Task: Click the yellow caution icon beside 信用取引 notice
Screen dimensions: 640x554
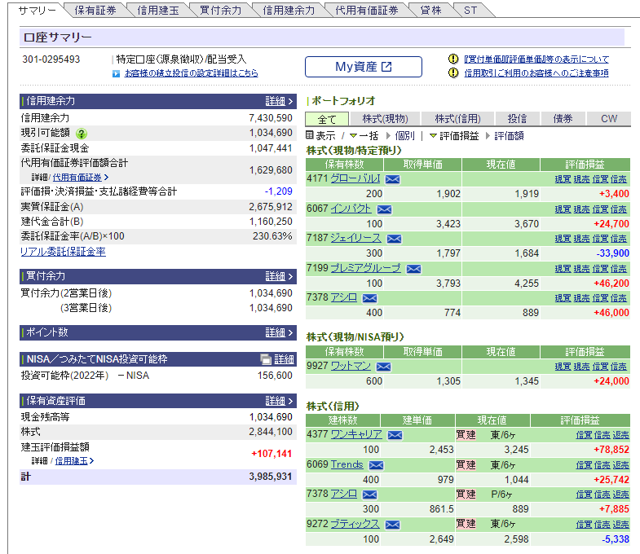Action: tap(453, 73)
